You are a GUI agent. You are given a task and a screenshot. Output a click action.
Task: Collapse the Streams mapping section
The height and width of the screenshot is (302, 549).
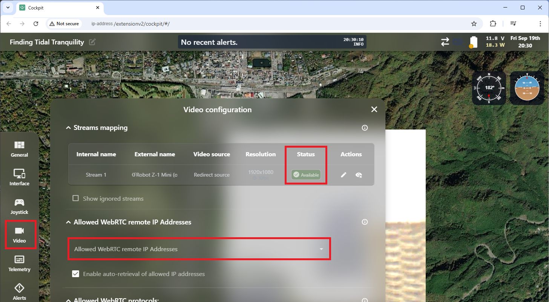[68, 128]
